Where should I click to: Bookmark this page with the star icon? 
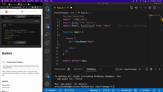(29, 7)
